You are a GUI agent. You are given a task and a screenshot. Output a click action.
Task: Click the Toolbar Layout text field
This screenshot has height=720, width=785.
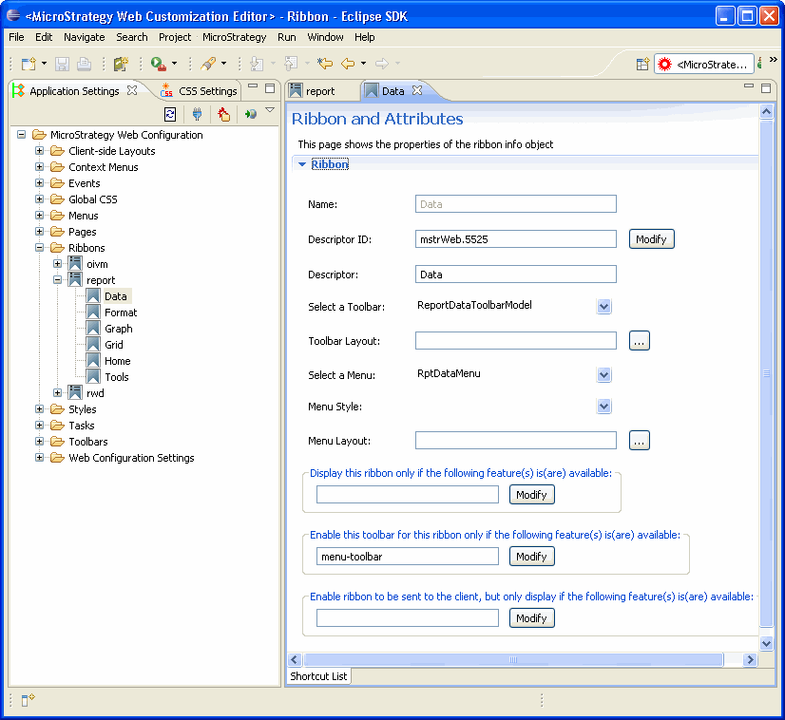coord(516,341)
